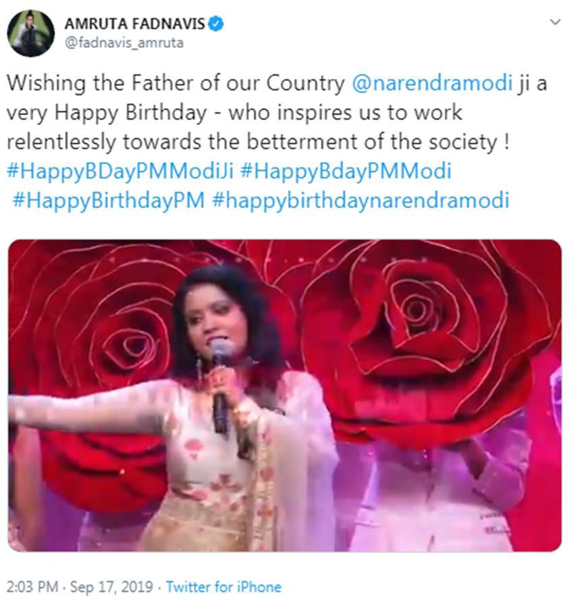Open the tweet options chevron menu
This screenshot has width=574, height=607.
pyautogui.click(x=555, y=22)
